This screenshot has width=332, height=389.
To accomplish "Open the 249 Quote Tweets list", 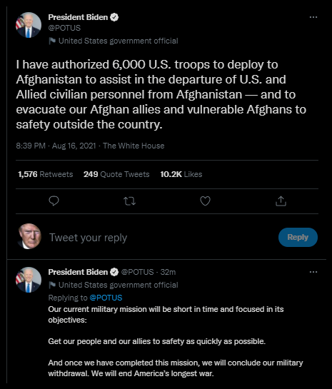I will [x=116, y=174].
